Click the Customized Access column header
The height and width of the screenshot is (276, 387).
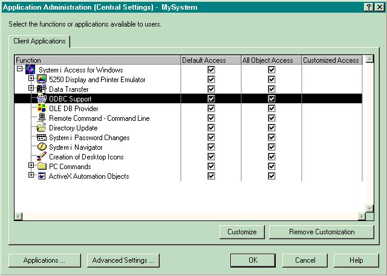[x=332, y=60]
